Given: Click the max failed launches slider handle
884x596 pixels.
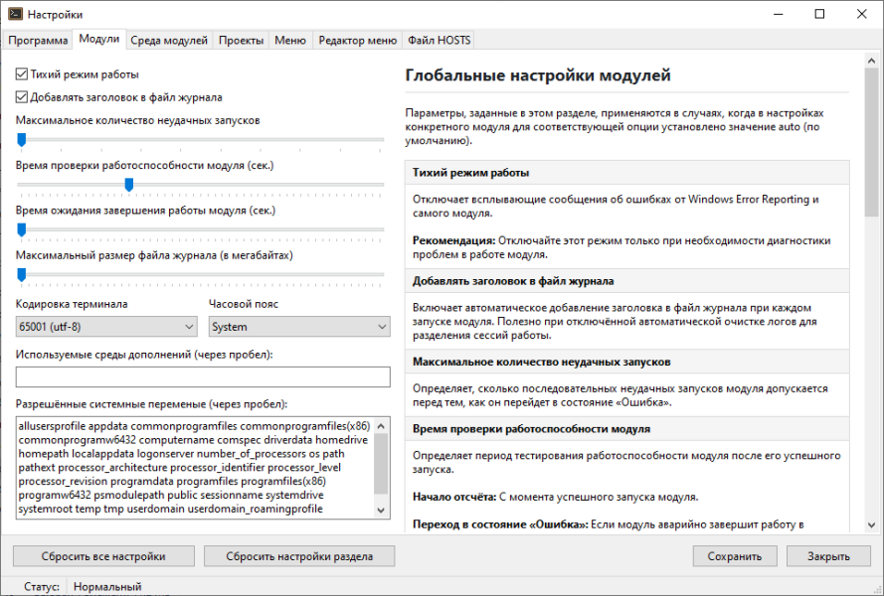Looking at the screenshot, I should click(x=21, y=140).
